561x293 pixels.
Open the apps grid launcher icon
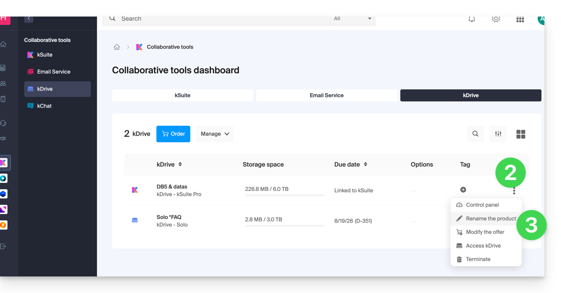[520, 19]
